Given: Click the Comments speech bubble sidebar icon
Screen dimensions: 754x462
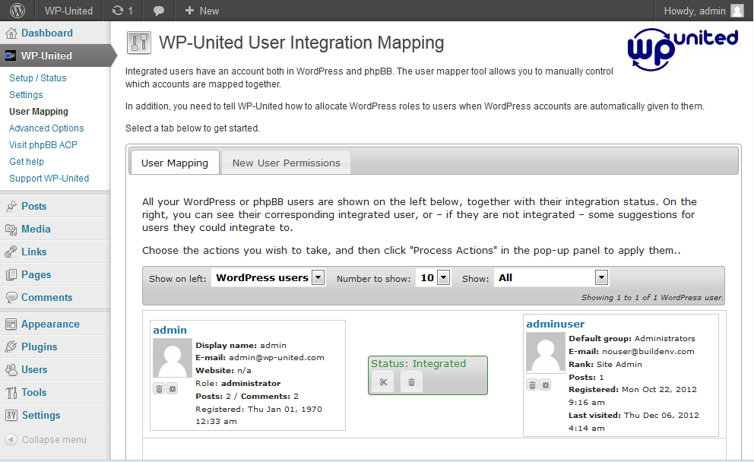Looking at the screenshot, I should 11,298.
